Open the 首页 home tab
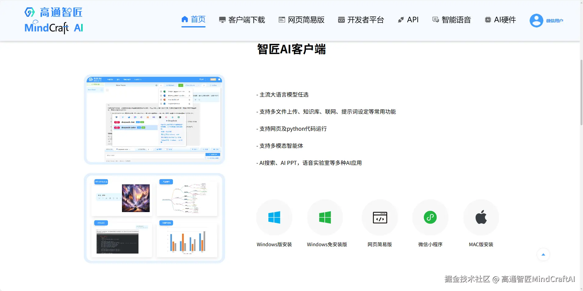The image size is (583, 291). click(x=193, y=20)
